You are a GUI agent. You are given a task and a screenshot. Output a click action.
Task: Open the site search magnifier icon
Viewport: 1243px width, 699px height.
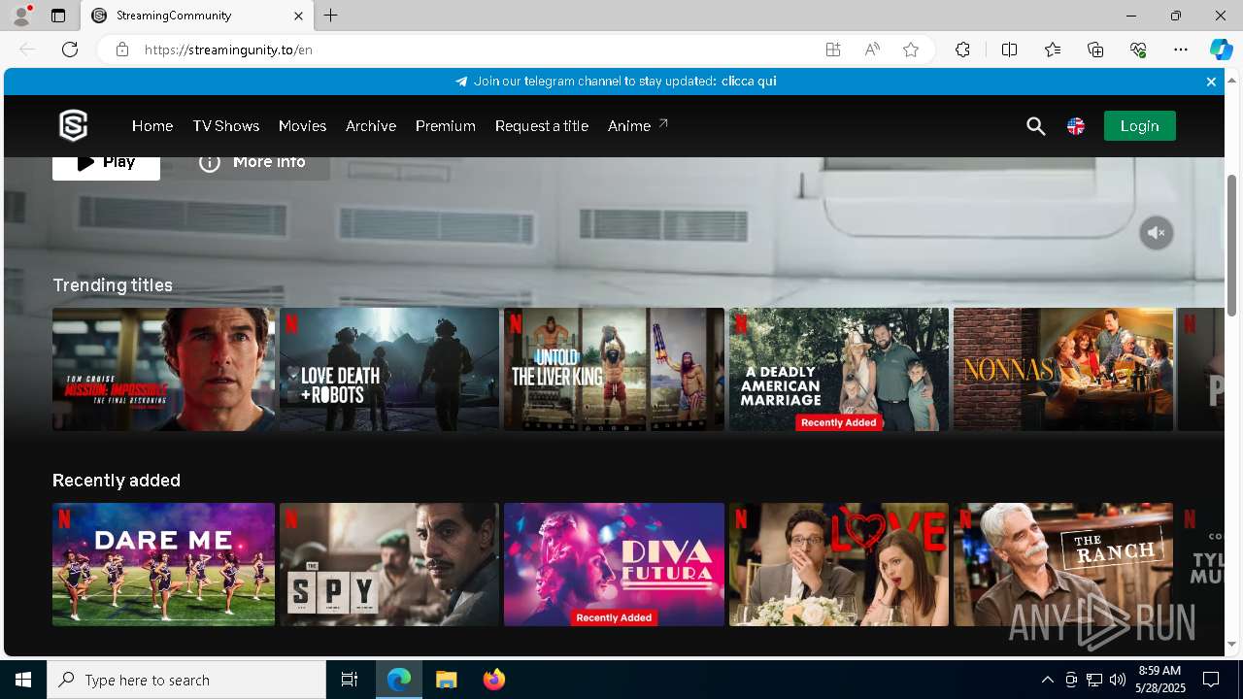coord(1035,126)
